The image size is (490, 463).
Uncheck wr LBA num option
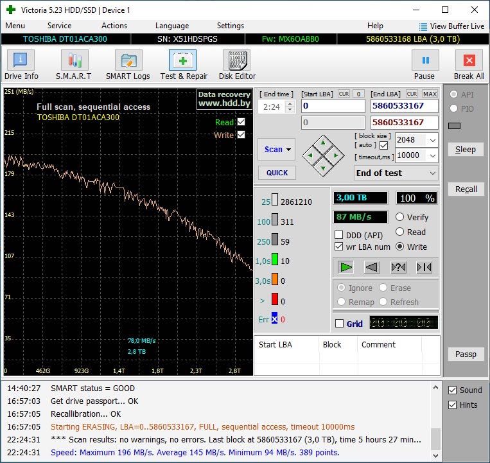[x=338, y=247]
